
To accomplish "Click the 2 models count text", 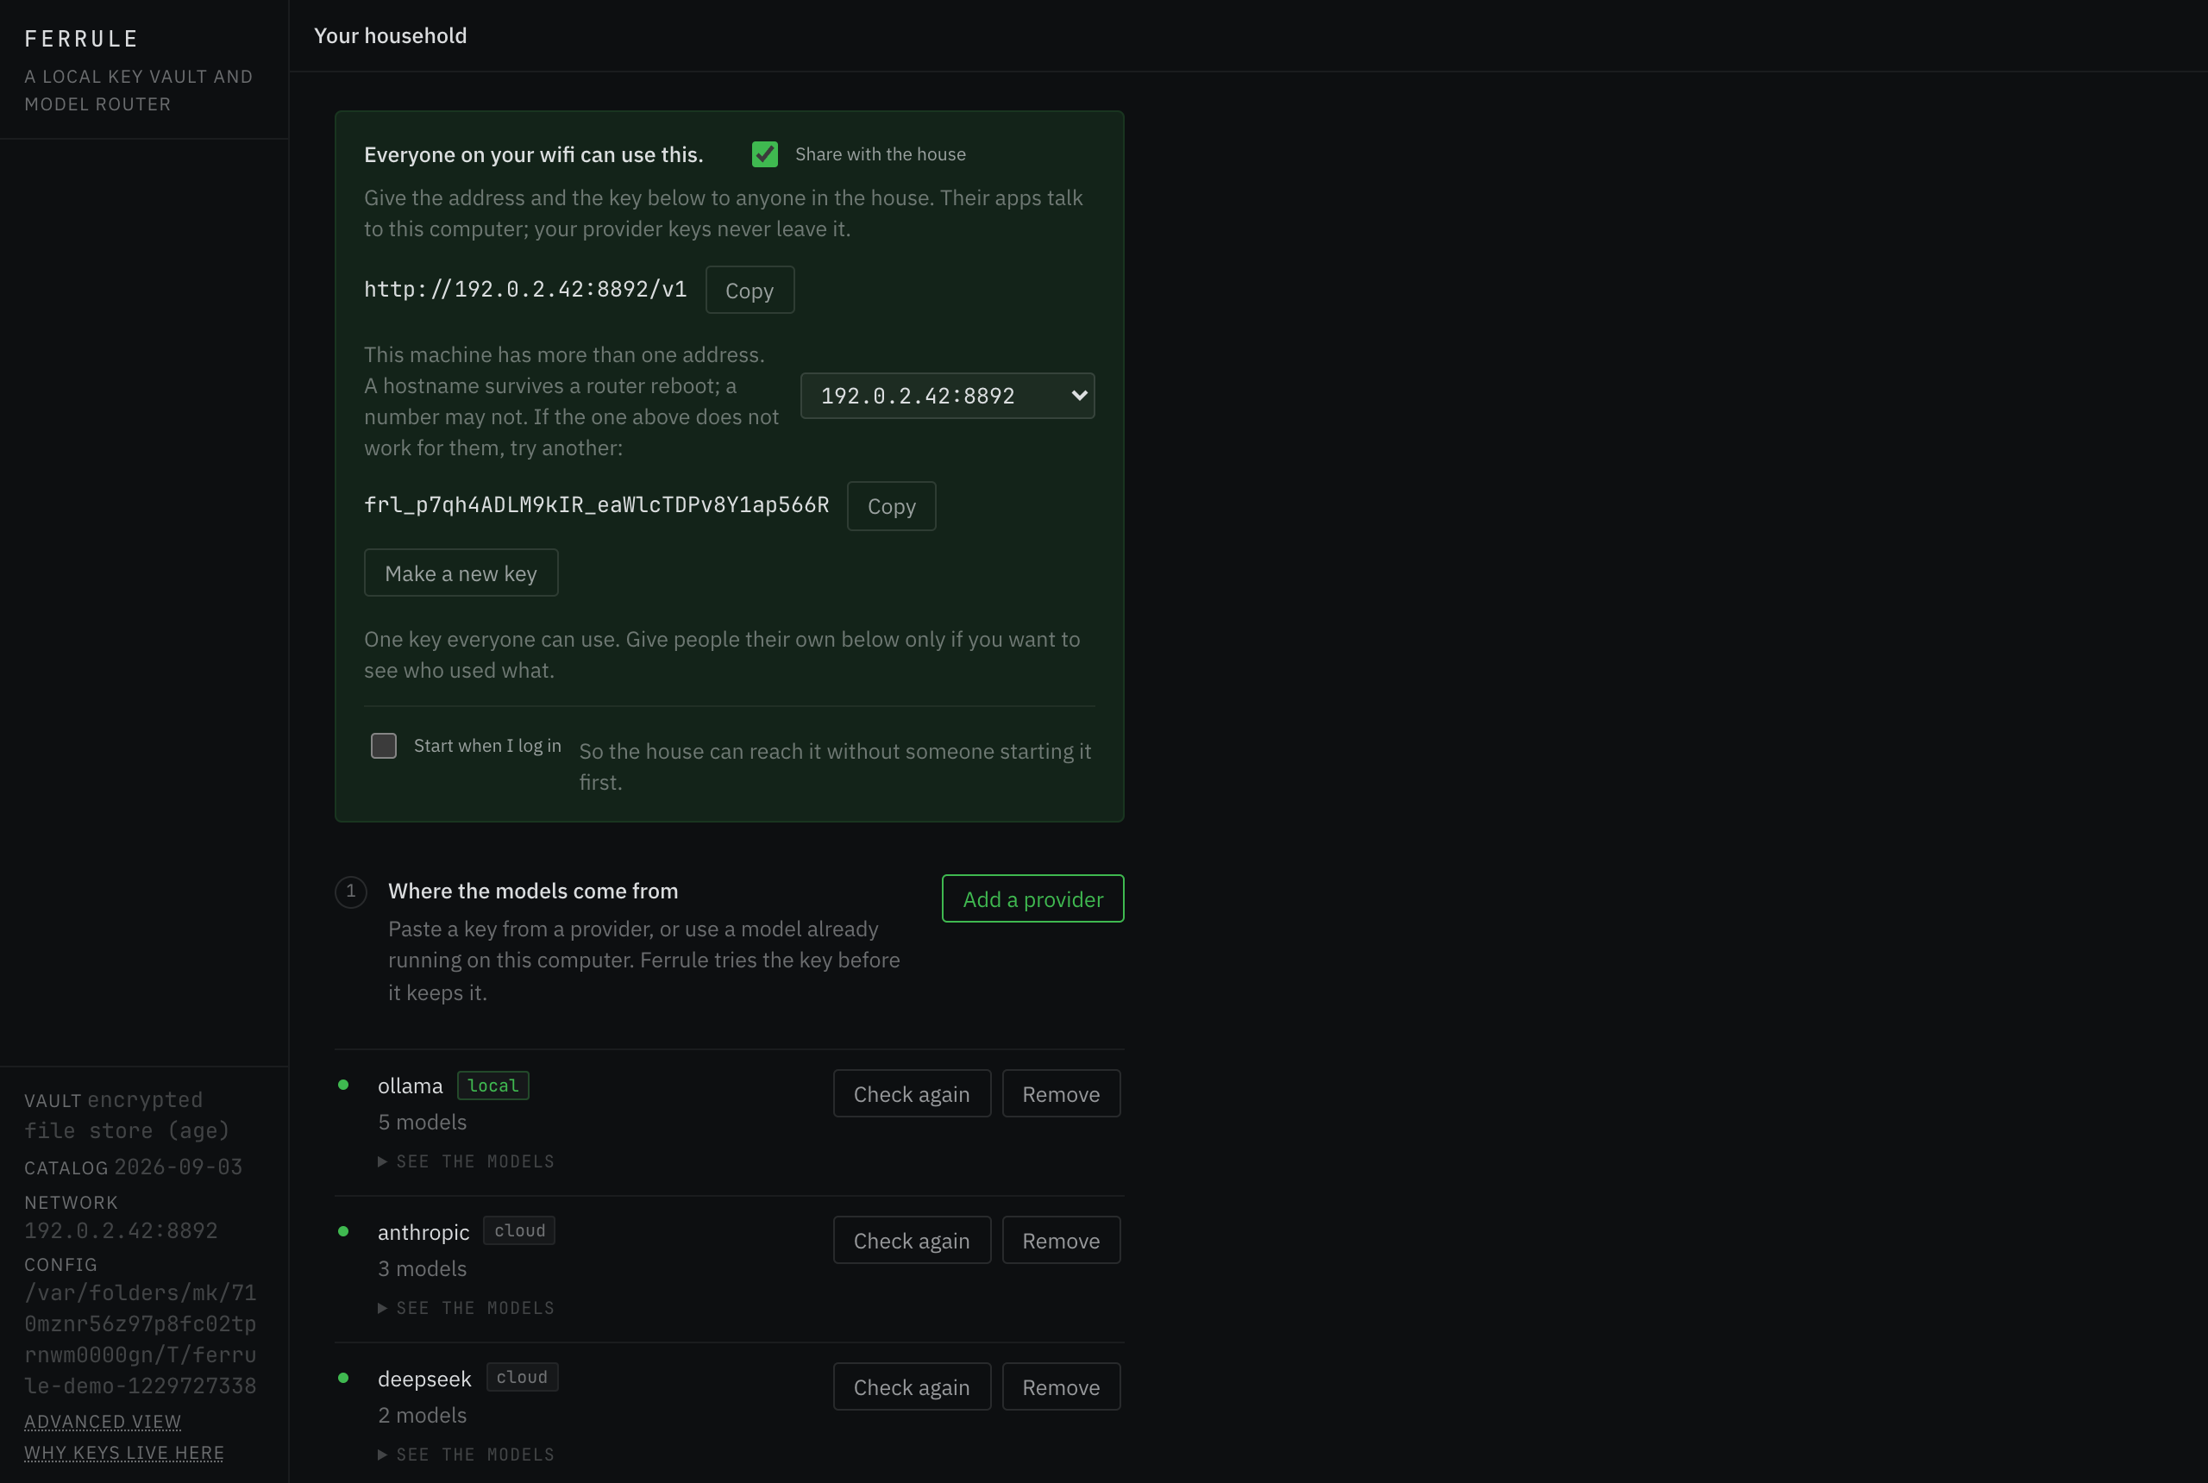I will click(x=422, y=1415).
